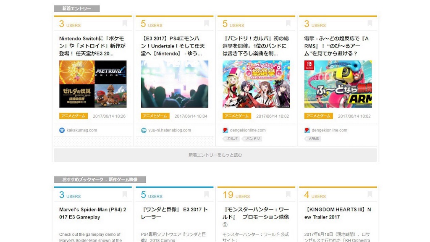Click the 新着エントリー section header
The image size is (430, 242).
click(77, 8)
